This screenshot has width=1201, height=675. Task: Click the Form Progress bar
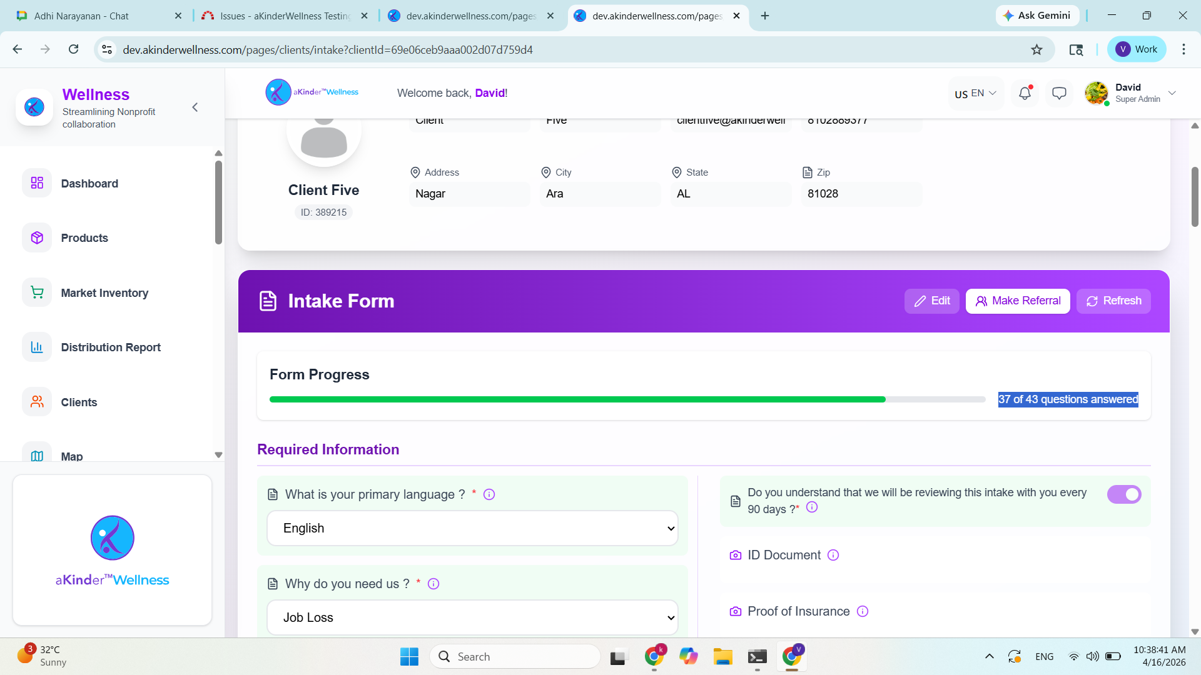tap(627, 399)
